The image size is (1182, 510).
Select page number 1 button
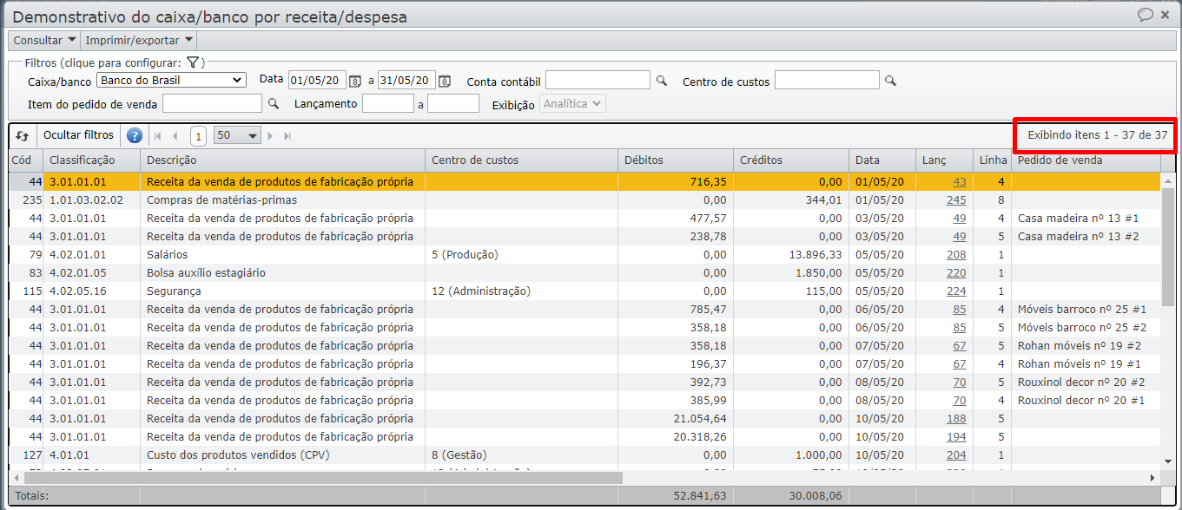198,136
